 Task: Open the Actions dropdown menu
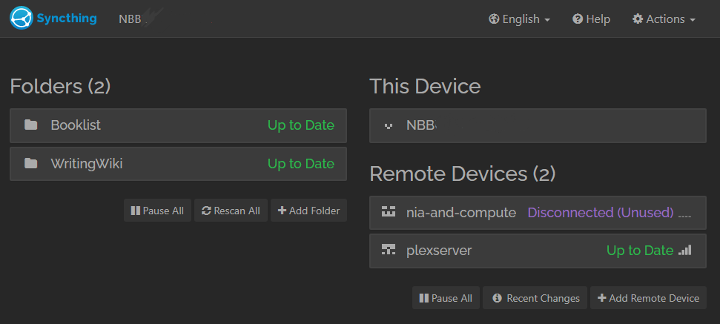click(x=664, y=19)
